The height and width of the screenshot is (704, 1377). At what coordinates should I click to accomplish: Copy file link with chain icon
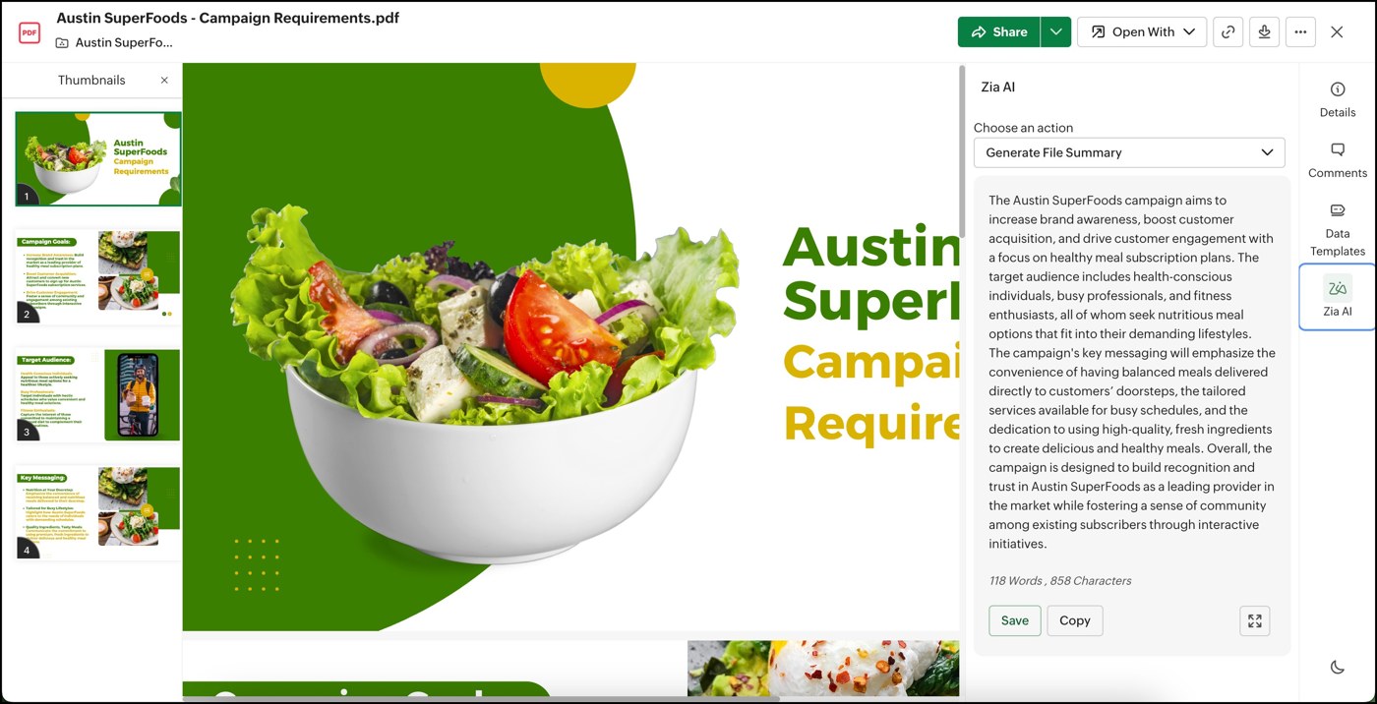pyautogui.click(x=1227, y=31)
